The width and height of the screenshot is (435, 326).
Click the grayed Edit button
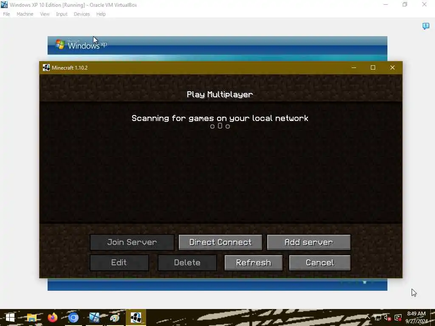pos(119,262)
